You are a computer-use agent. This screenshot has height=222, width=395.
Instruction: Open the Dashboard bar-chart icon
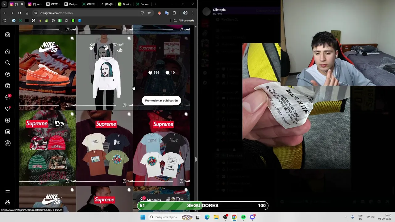[x=8, y=132]
